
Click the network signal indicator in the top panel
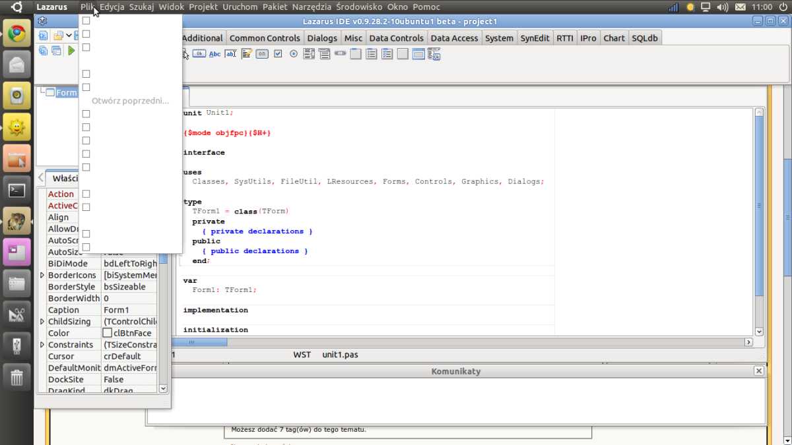(x=674, y=7)
